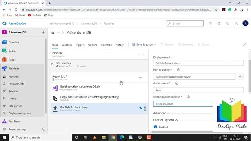
Task: Switch to the Options tab
Action: (93, 45)
